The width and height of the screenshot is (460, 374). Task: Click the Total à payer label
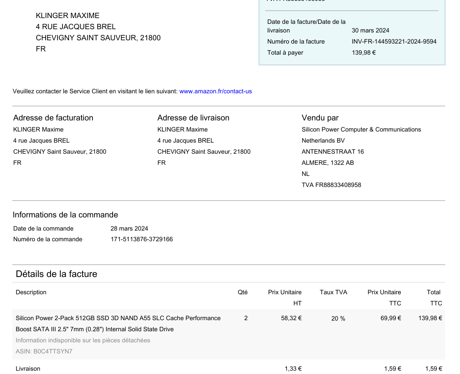[285, 53]
